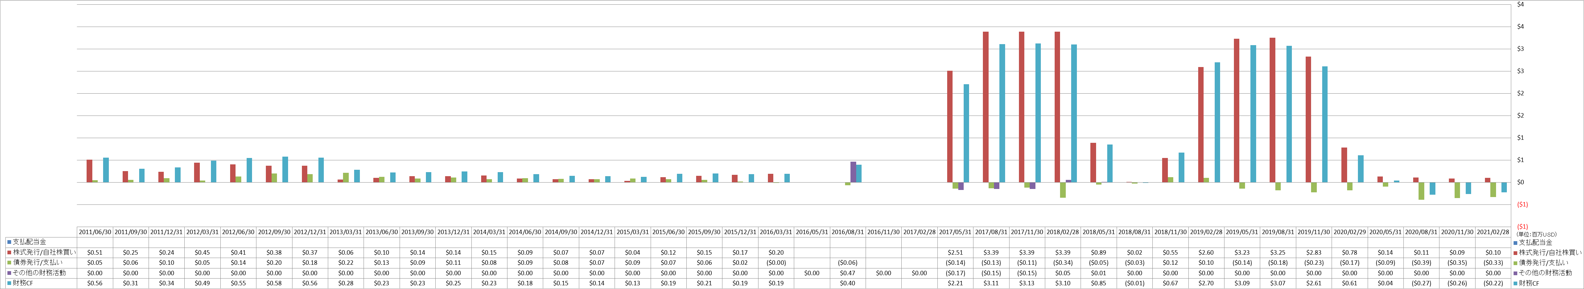Click the 2013/12/31 column header
This screenshot has height=289, width=1584.
pos(453,232)
